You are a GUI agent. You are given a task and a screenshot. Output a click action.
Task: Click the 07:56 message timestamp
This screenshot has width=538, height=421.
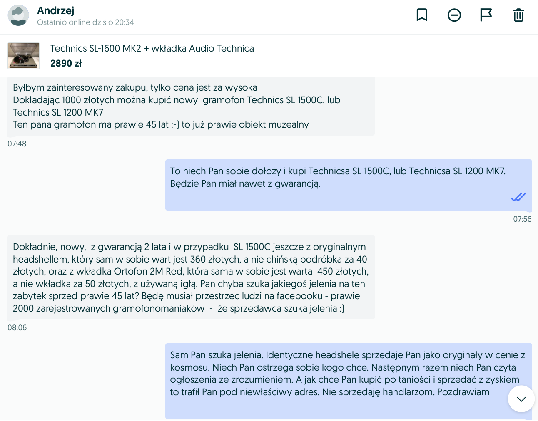coord(522,219)
